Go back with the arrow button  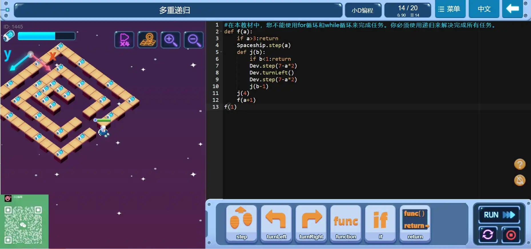point(512,9)
